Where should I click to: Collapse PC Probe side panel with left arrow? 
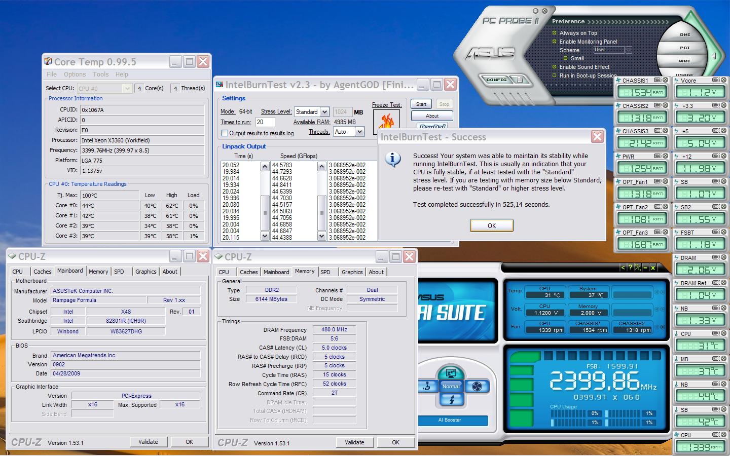click(714, 56)
